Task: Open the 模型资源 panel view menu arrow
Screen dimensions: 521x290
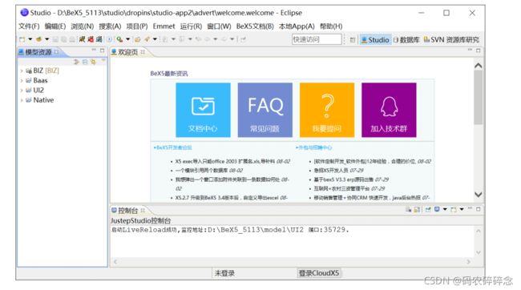Action: tap(103, 60)
